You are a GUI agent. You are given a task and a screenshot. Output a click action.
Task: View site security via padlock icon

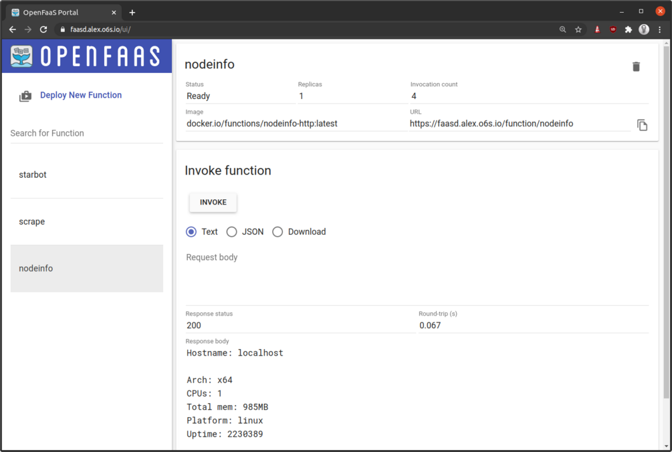[63, 29]
